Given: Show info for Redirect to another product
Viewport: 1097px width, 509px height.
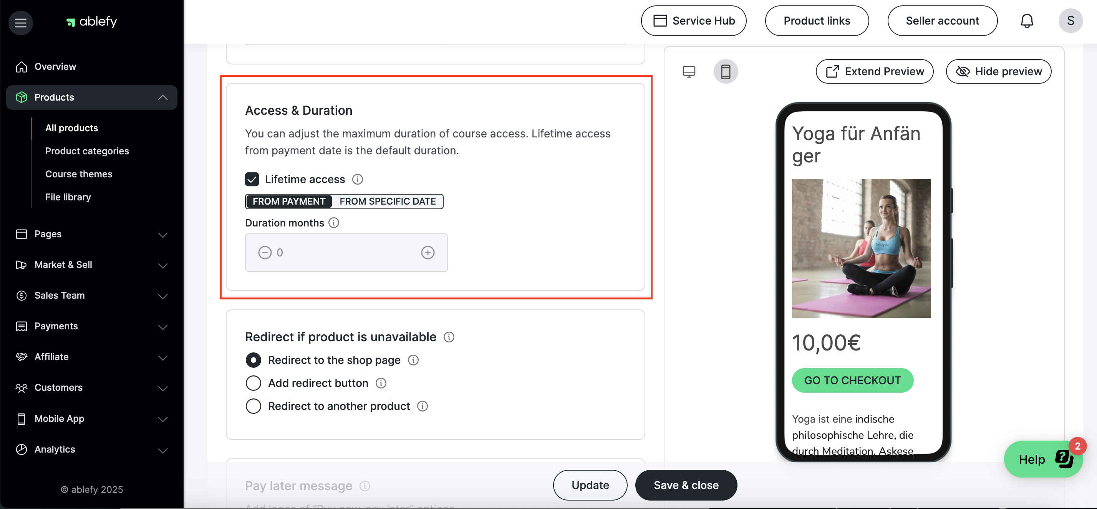Looking at the screenshot, I should pyautogui.click(x=423, y=407).
